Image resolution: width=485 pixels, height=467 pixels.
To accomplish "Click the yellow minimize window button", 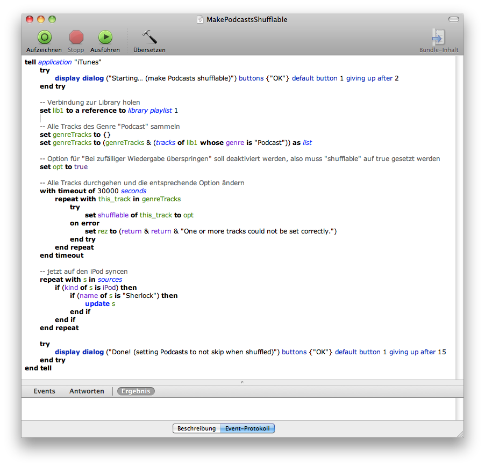I will [x=41, y=19].
